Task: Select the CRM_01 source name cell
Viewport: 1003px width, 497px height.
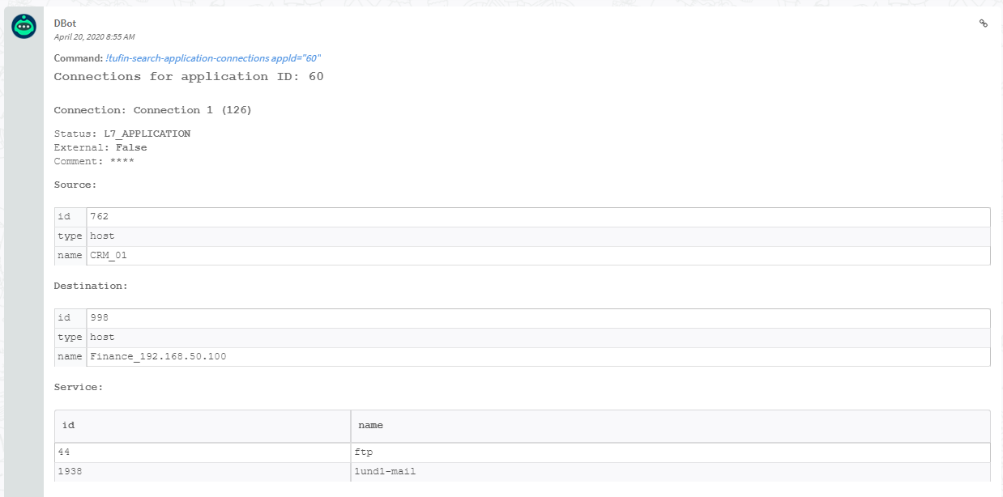Action: (109, 256)
